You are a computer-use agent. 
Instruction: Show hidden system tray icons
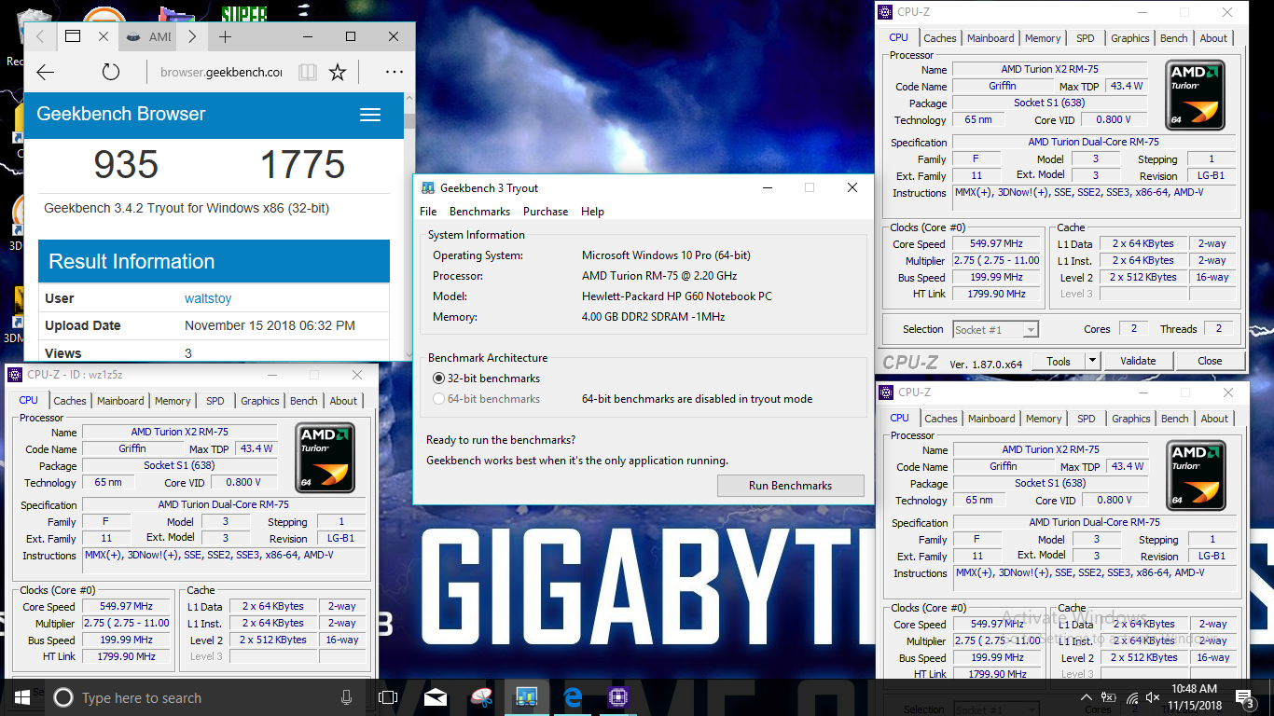click(1087, 697)
